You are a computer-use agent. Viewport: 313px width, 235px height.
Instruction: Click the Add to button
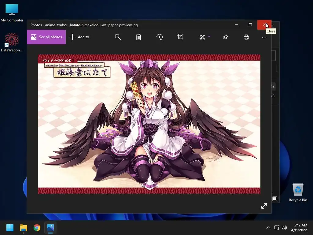pyautogui.click(x=79, y=37)
